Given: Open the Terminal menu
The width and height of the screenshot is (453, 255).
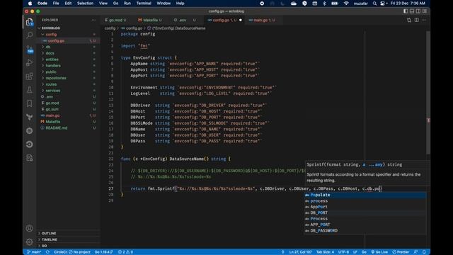Looking at the screenshot, I should (144, 4).
